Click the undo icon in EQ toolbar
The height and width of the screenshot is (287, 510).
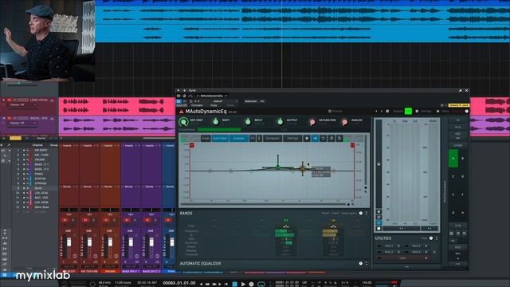323,138
